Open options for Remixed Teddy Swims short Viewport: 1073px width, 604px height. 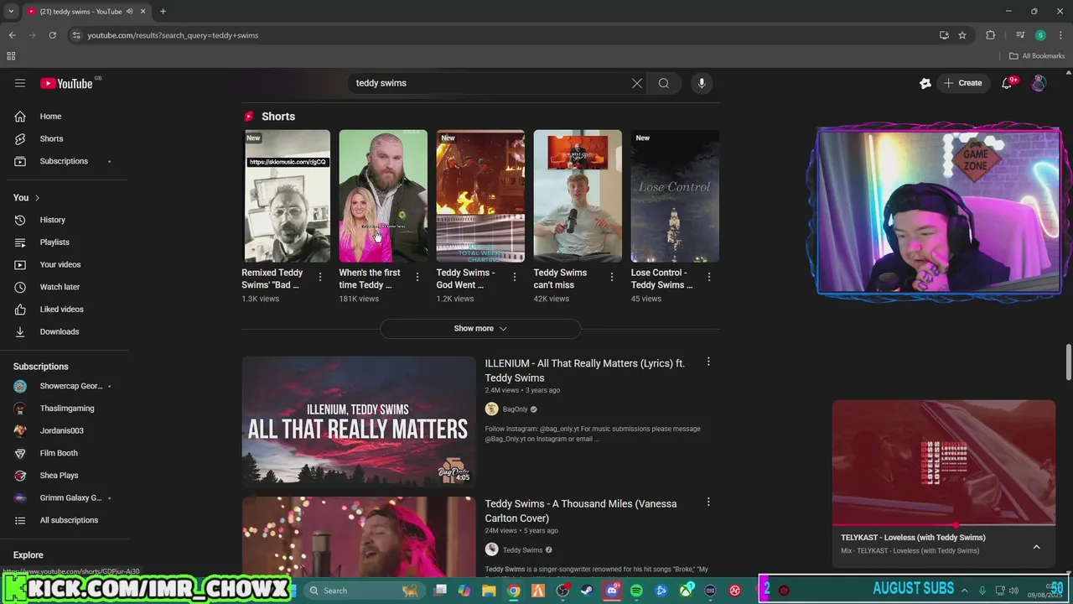point(319,277)
